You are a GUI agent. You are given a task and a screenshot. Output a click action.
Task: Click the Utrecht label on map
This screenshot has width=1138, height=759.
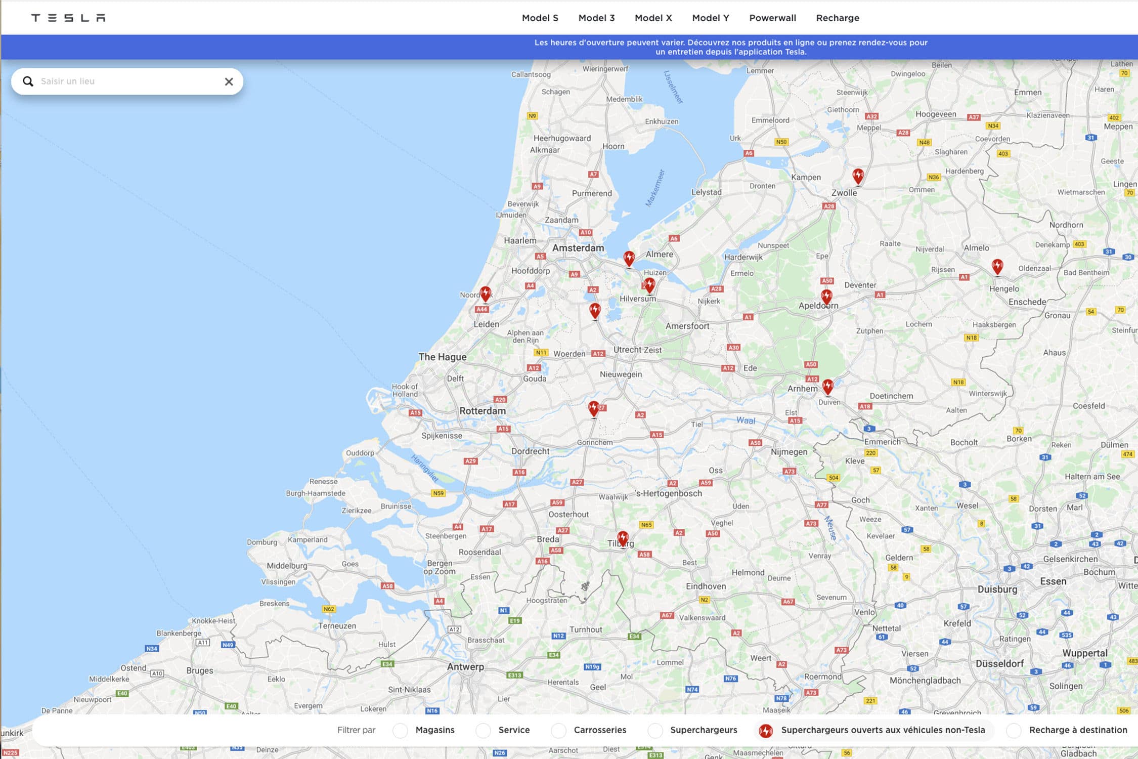point(627,350)
